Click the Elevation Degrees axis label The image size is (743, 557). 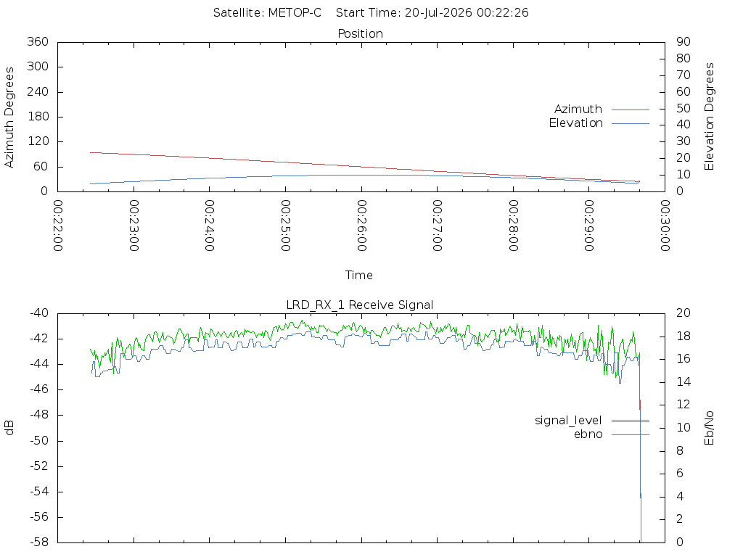click(709, 117)
